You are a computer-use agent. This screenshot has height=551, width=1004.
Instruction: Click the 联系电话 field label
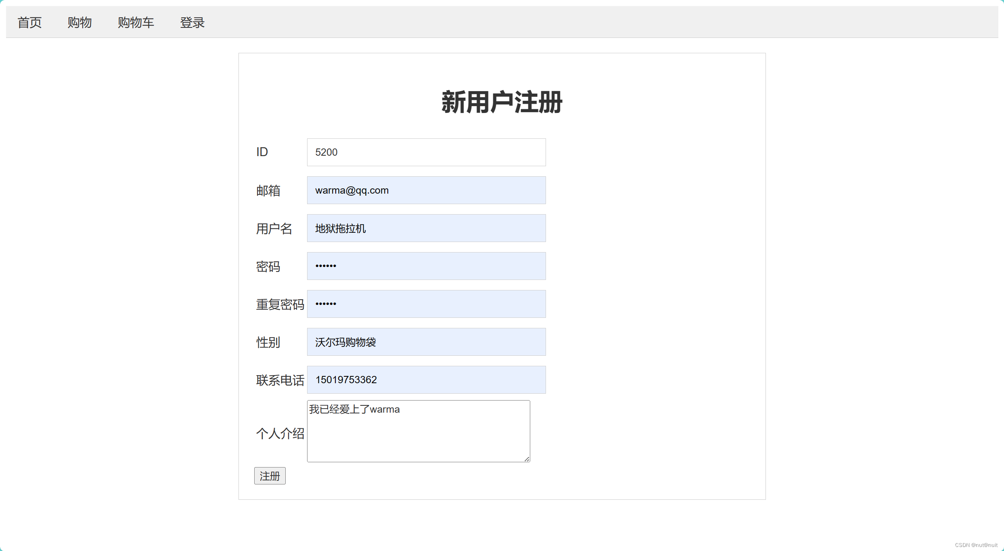(x=280, y=380)
